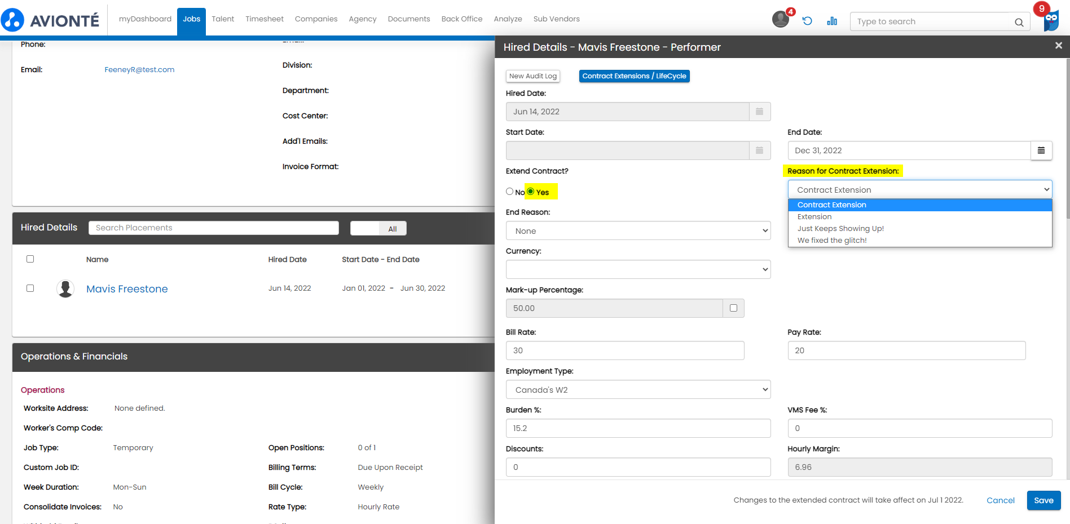Open New Audit Log
The height and width of the screenshot is (524, 1070).
tap(532, 76)
